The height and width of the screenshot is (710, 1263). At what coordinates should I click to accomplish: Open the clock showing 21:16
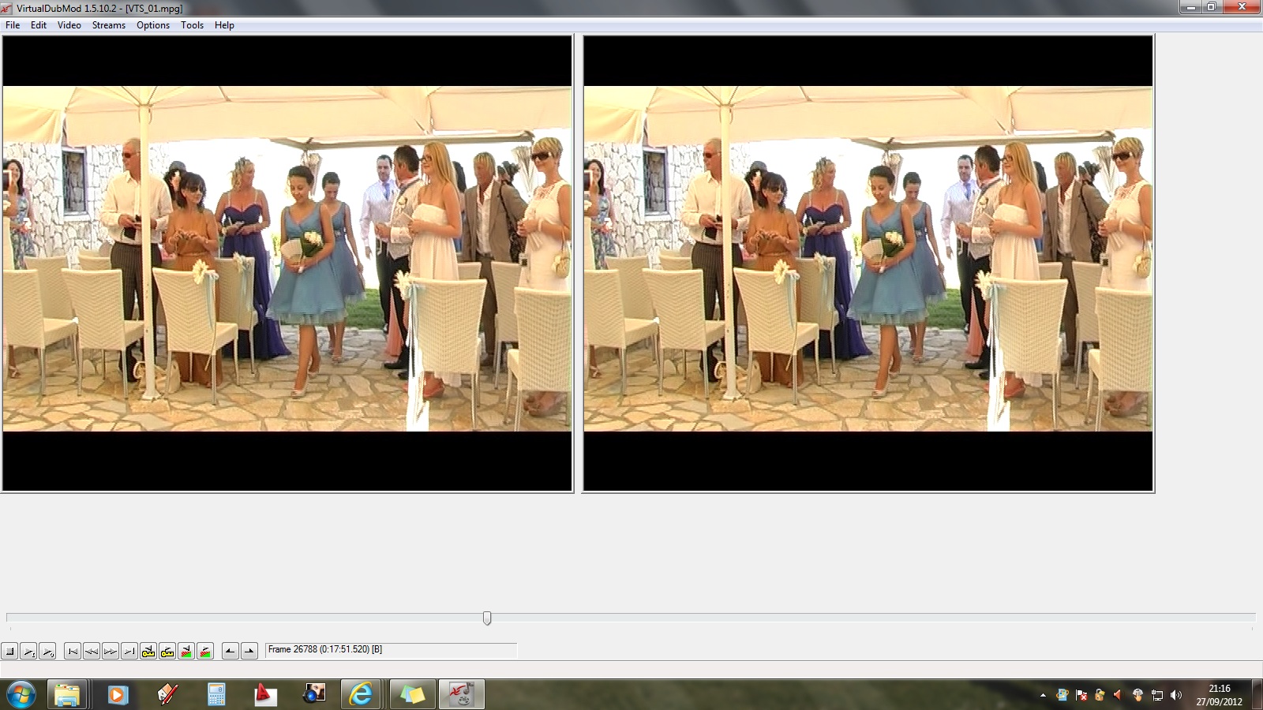pos(1219,694)
